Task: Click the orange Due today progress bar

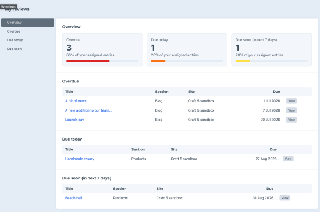Action: tap(158, 61)
